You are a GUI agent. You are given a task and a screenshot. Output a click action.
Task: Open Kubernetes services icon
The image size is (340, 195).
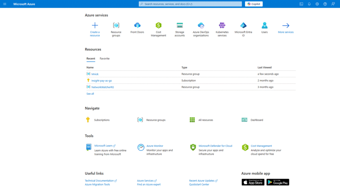tap(222, 26)
